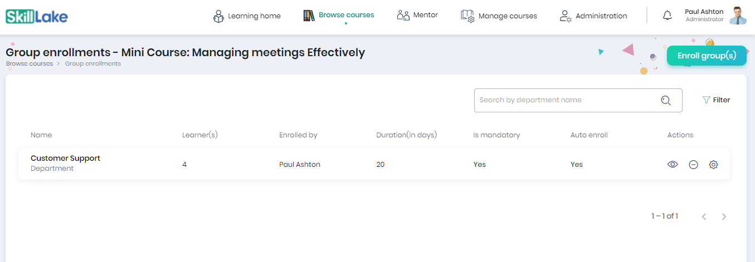Open the notifications bell icon
This screenshot has width=755, height=262.
(x=667, y=16)
